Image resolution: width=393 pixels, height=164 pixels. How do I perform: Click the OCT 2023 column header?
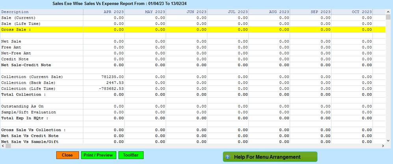tap(361, 12)
